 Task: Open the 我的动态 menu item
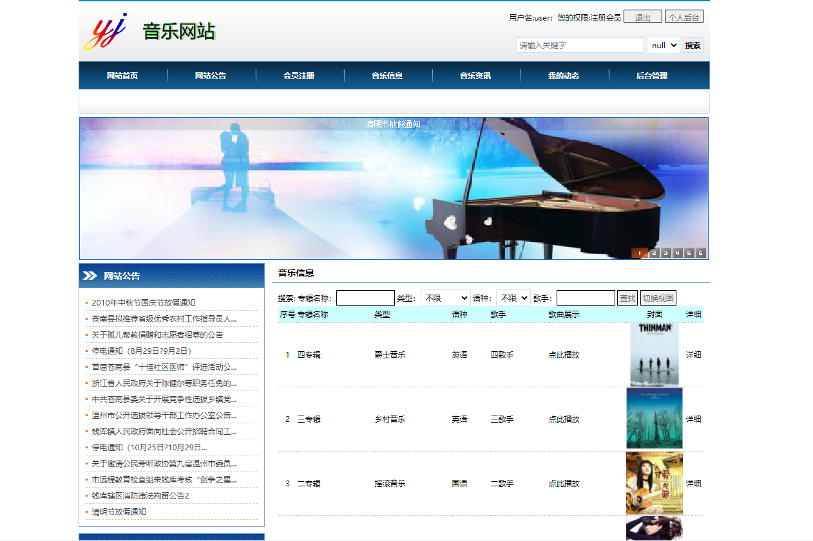click(564, 75)
